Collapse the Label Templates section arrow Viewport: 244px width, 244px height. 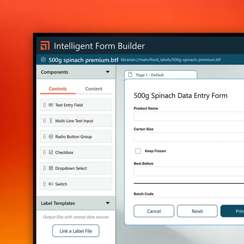(x=108, y=203)
